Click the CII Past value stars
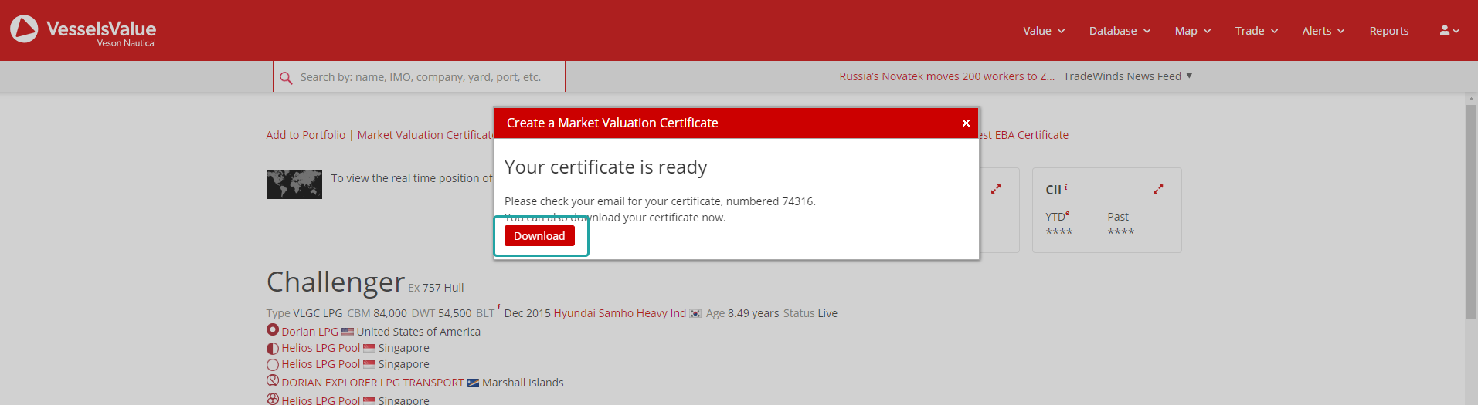 coord(1121,232)
